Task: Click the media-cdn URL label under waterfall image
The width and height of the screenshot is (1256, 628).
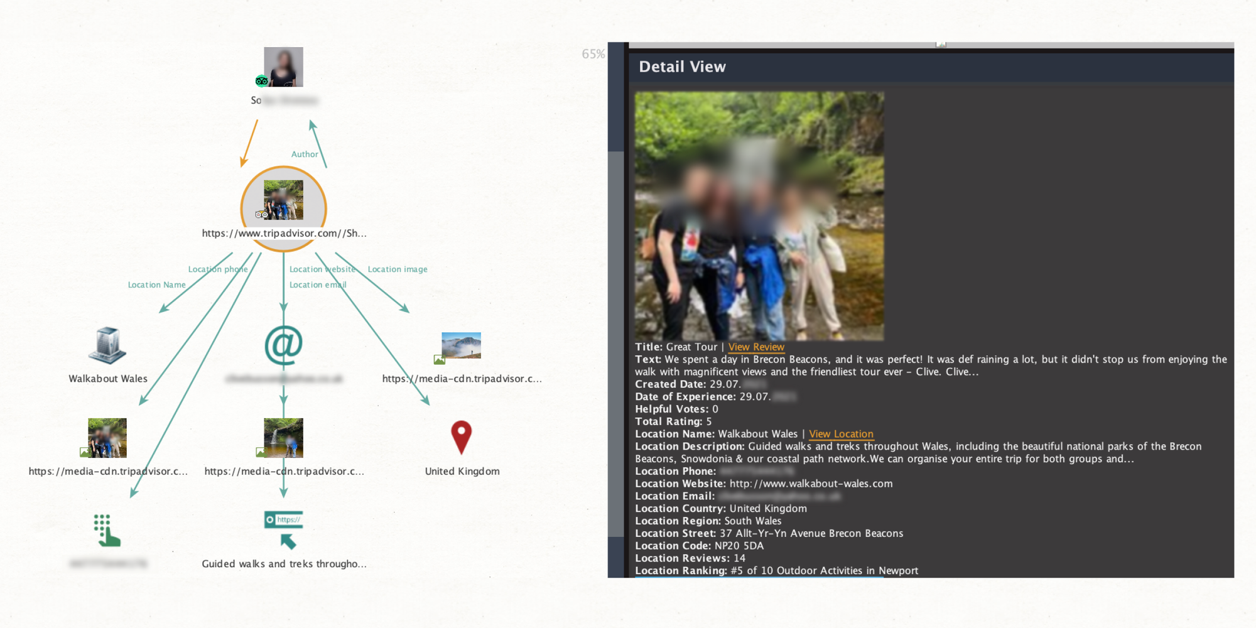Action: tap(284, 472)
